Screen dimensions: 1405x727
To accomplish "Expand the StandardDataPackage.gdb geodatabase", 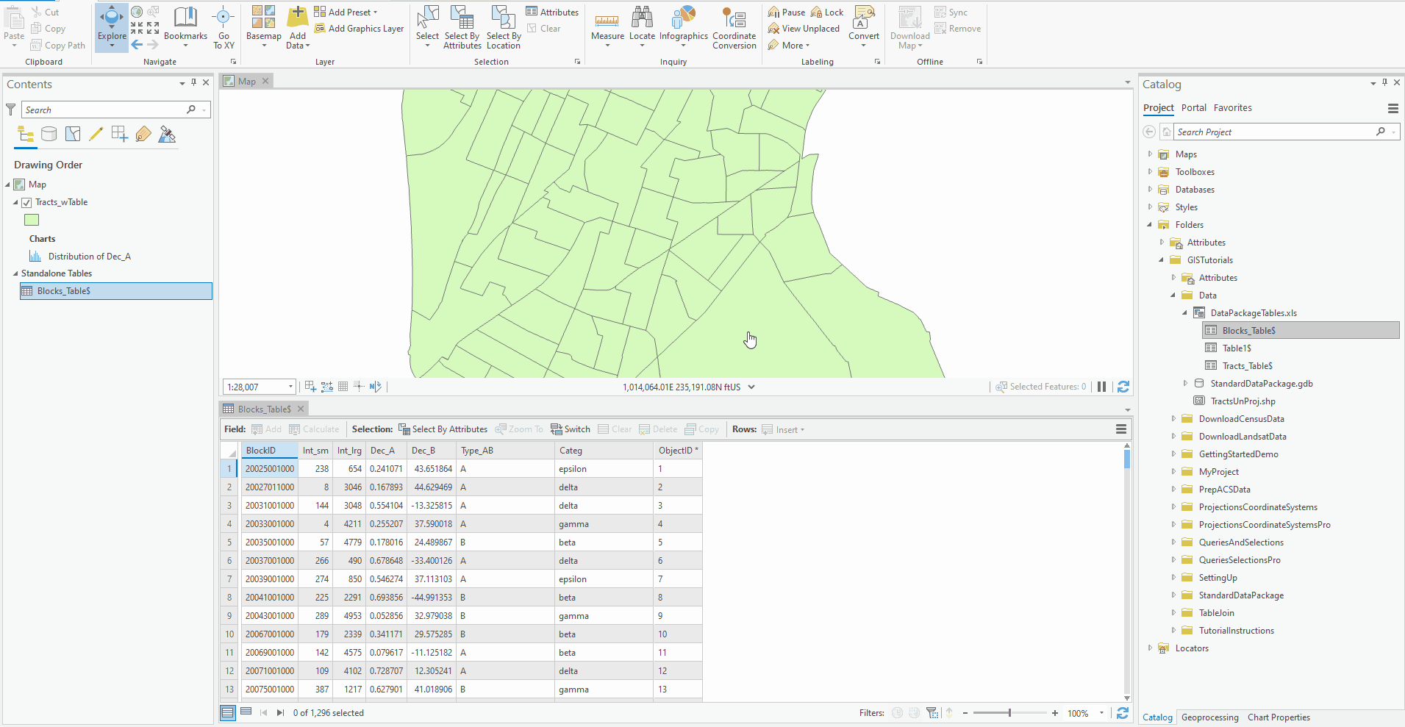I will click(x=1185, y=383).
